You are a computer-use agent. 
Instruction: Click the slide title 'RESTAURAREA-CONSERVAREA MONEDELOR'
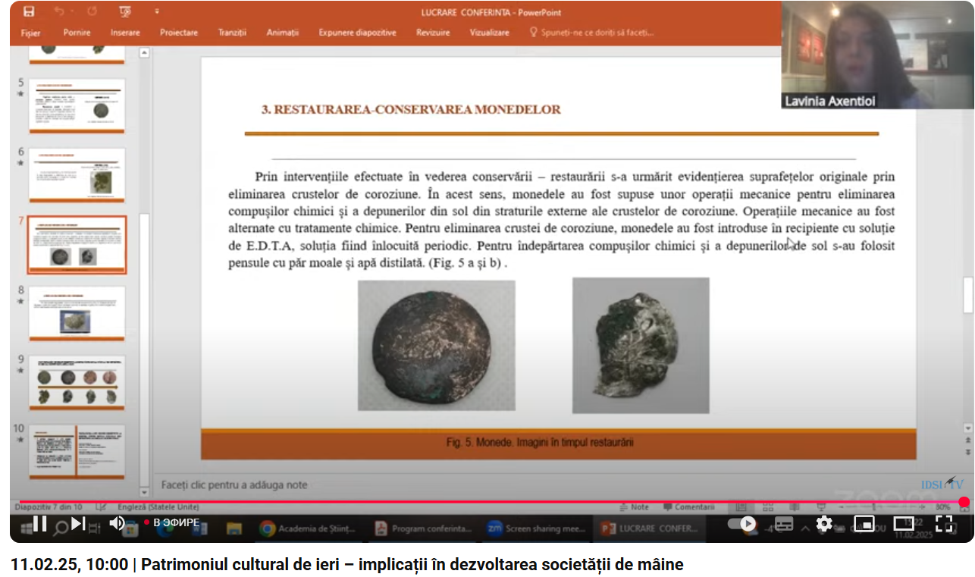point(411,110)
